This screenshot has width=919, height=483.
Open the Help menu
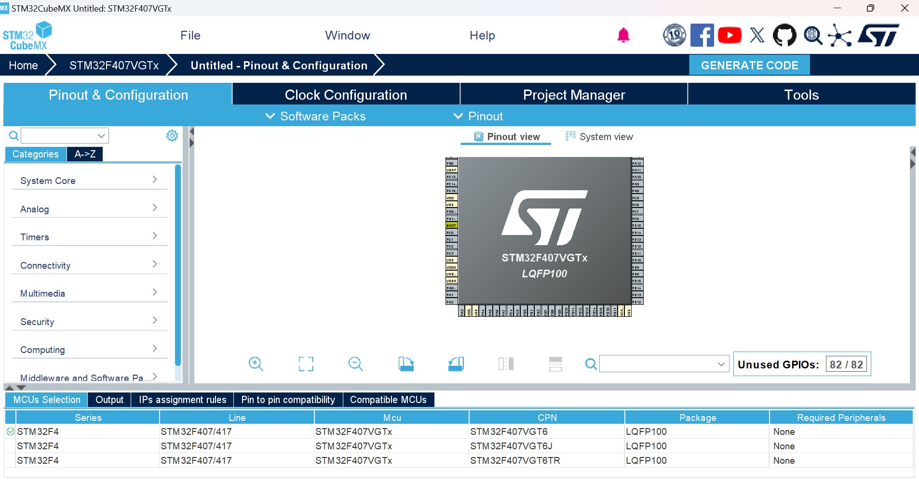pyautogui.click(x=482, y=35)
